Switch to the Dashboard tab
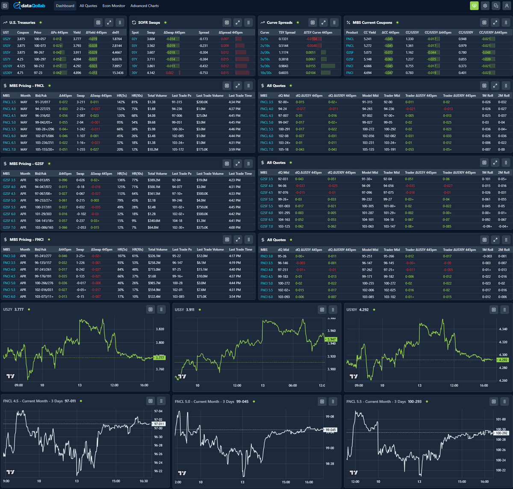 click(65, 6)
